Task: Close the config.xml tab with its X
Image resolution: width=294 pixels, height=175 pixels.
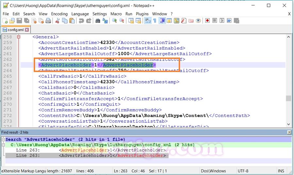Action: coord(27,30)
